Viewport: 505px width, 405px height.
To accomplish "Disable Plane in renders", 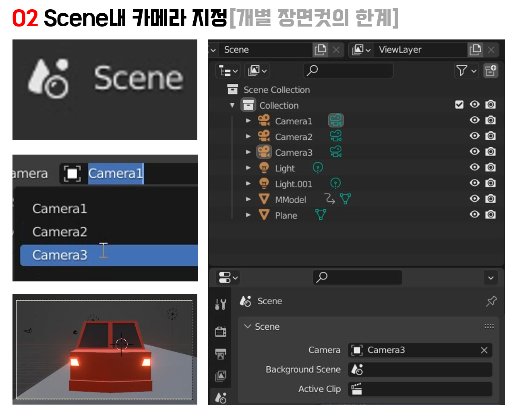I will (491, 214).
